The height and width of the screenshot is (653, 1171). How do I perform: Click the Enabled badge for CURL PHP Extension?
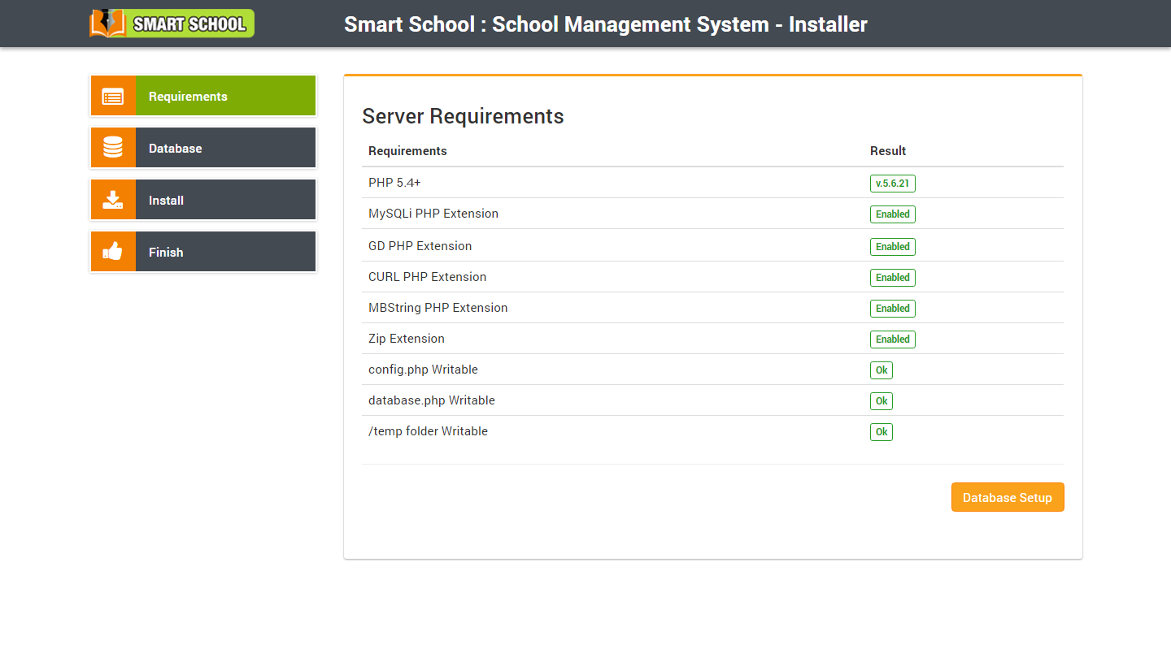point(892,277)
